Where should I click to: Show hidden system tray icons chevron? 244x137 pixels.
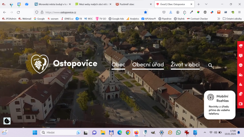pyautogui.click(x=205, y=132)
